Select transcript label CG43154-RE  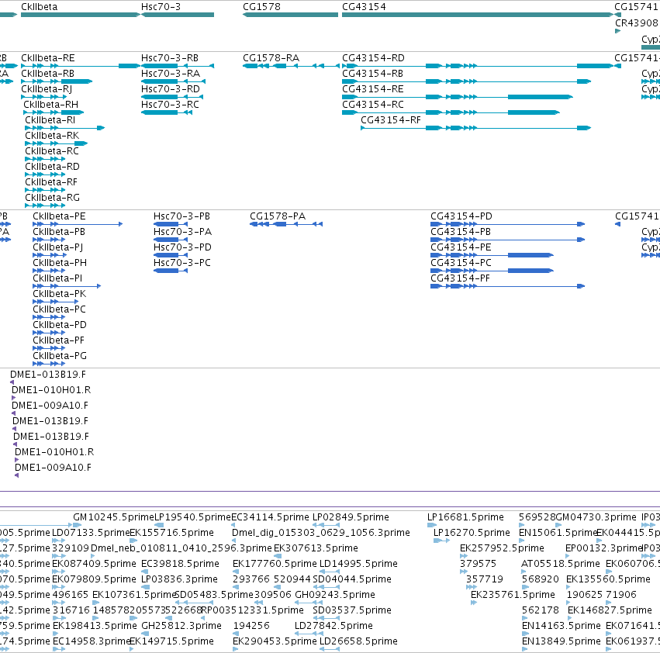pyautogui.click(x=373, y=89)
